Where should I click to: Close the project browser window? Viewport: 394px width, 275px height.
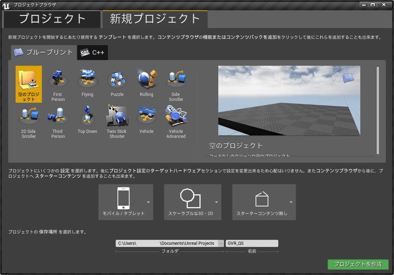384,5
